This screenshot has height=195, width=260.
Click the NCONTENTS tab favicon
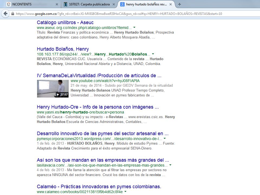click(x=9, y=4)
